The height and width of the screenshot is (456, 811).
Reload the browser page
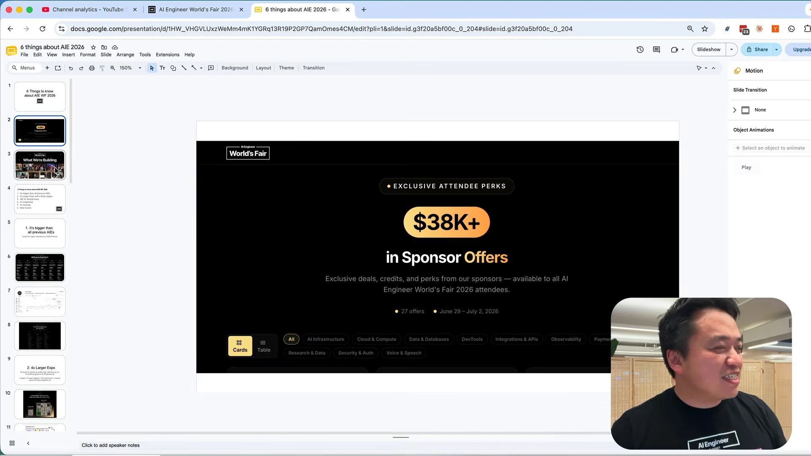[42, 29]
